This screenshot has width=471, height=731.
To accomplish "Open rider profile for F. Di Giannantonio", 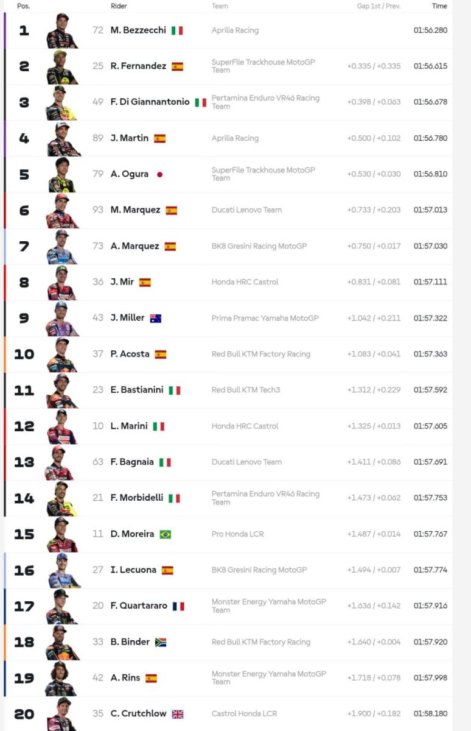I will pyautogui.click(x=150, y=102).
